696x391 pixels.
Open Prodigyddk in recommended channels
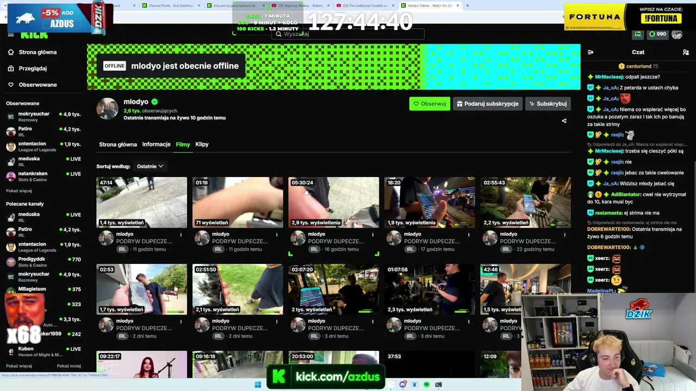coord(43,262)
